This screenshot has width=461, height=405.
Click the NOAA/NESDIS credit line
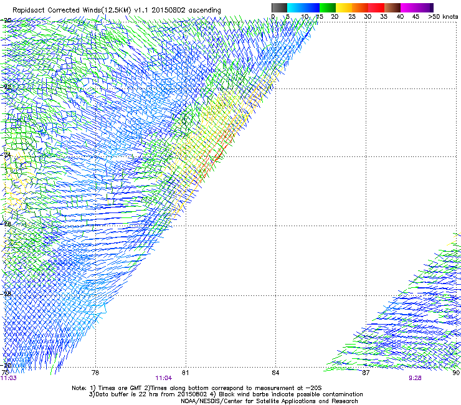(269, 401)
